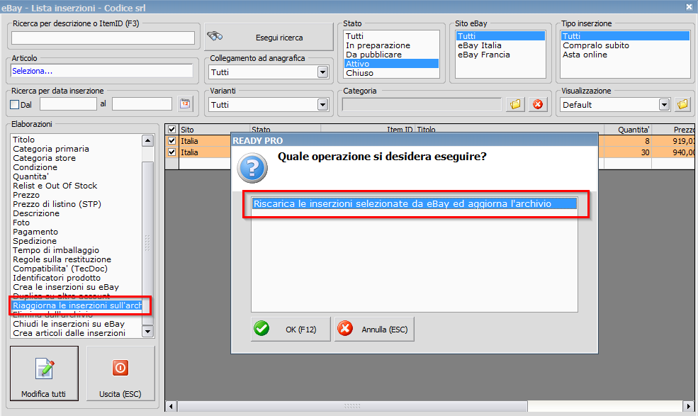The width and height of the screenshot is (698, 416).
Task: Toggle the Dal date checkbox
Action: [15, 105]
